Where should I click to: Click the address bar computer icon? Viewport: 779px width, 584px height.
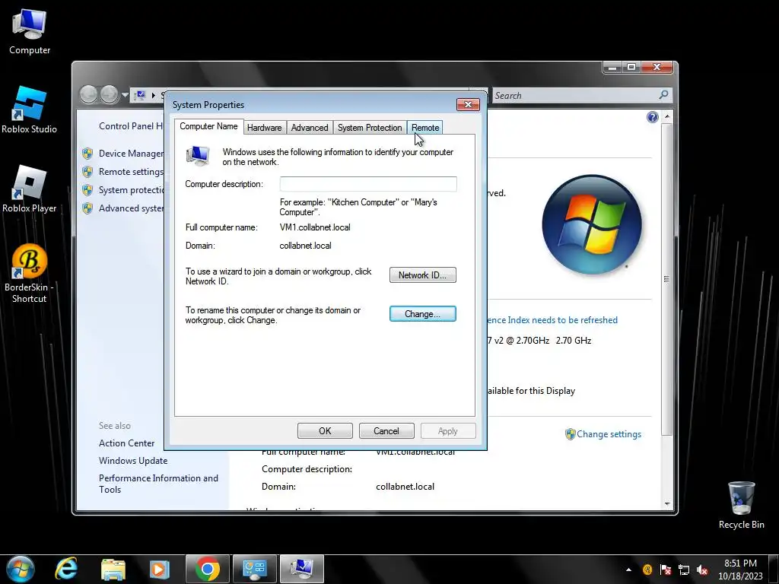click(141, 94)
